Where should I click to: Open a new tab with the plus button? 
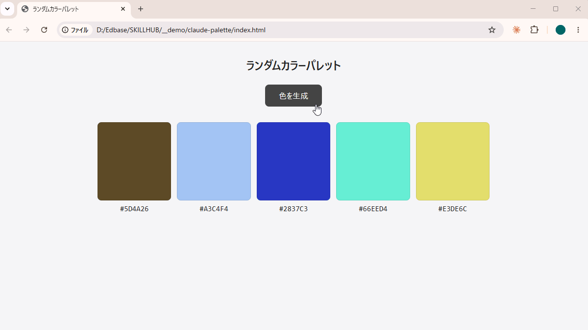pyautogui.click(x=141, y=9)
